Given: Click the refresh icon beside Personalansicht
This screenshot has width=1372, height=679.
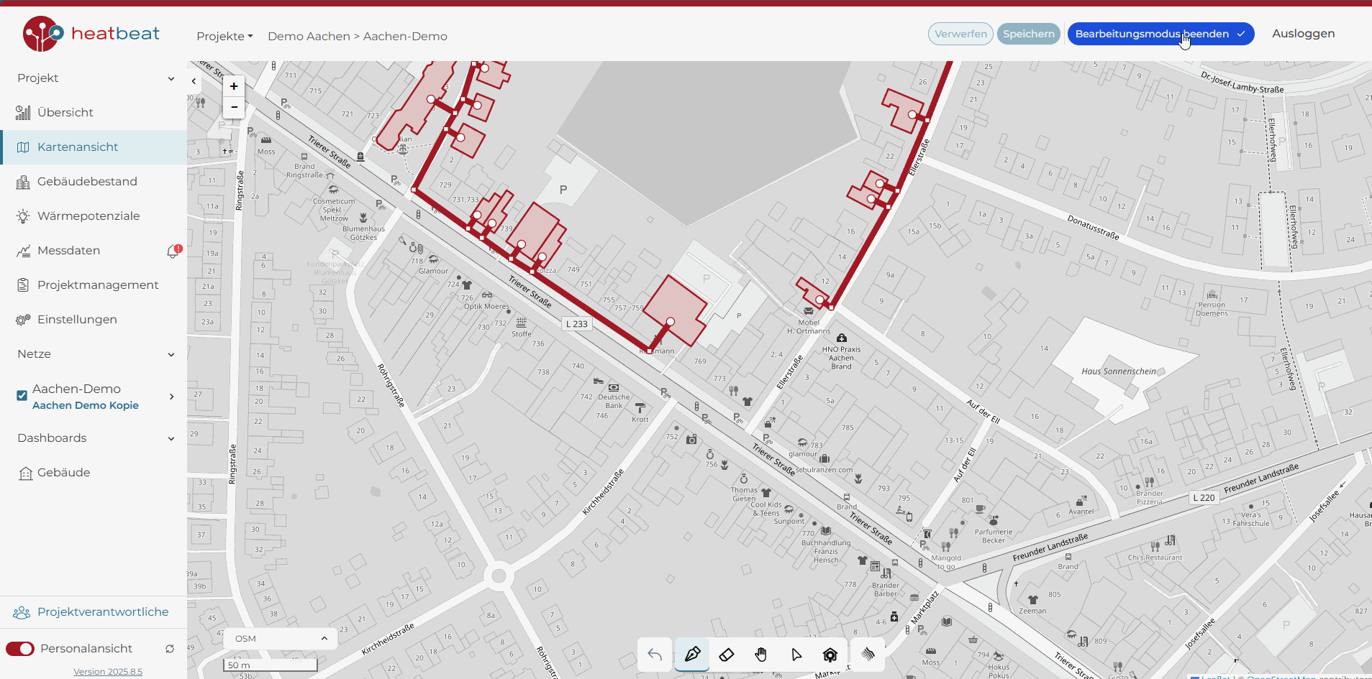Looking at the screenshot, I should pos(170,649).
